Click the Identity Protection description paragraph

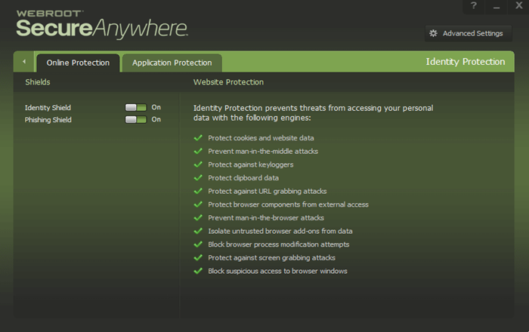point(313,112)
